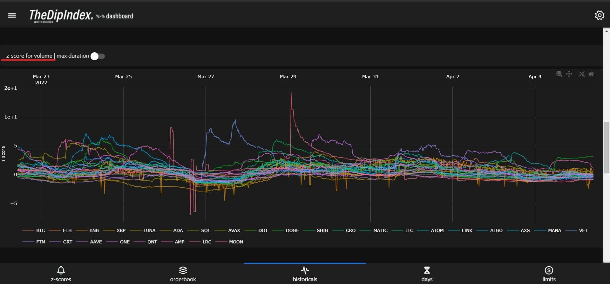The height and width of the screenshot is (284, 610).
Task: Click the TheDipIndex logo
Action: click(61, 15)
